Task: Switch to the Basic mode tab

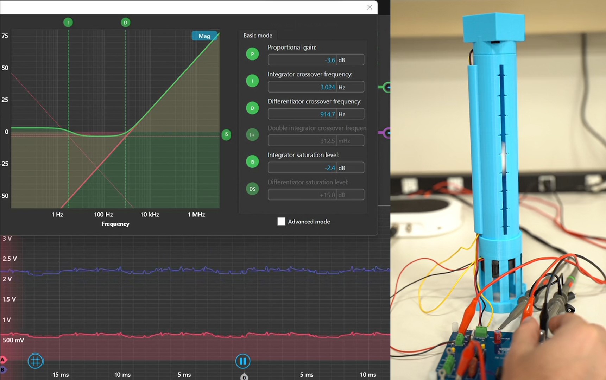Action: coord(258,35)
